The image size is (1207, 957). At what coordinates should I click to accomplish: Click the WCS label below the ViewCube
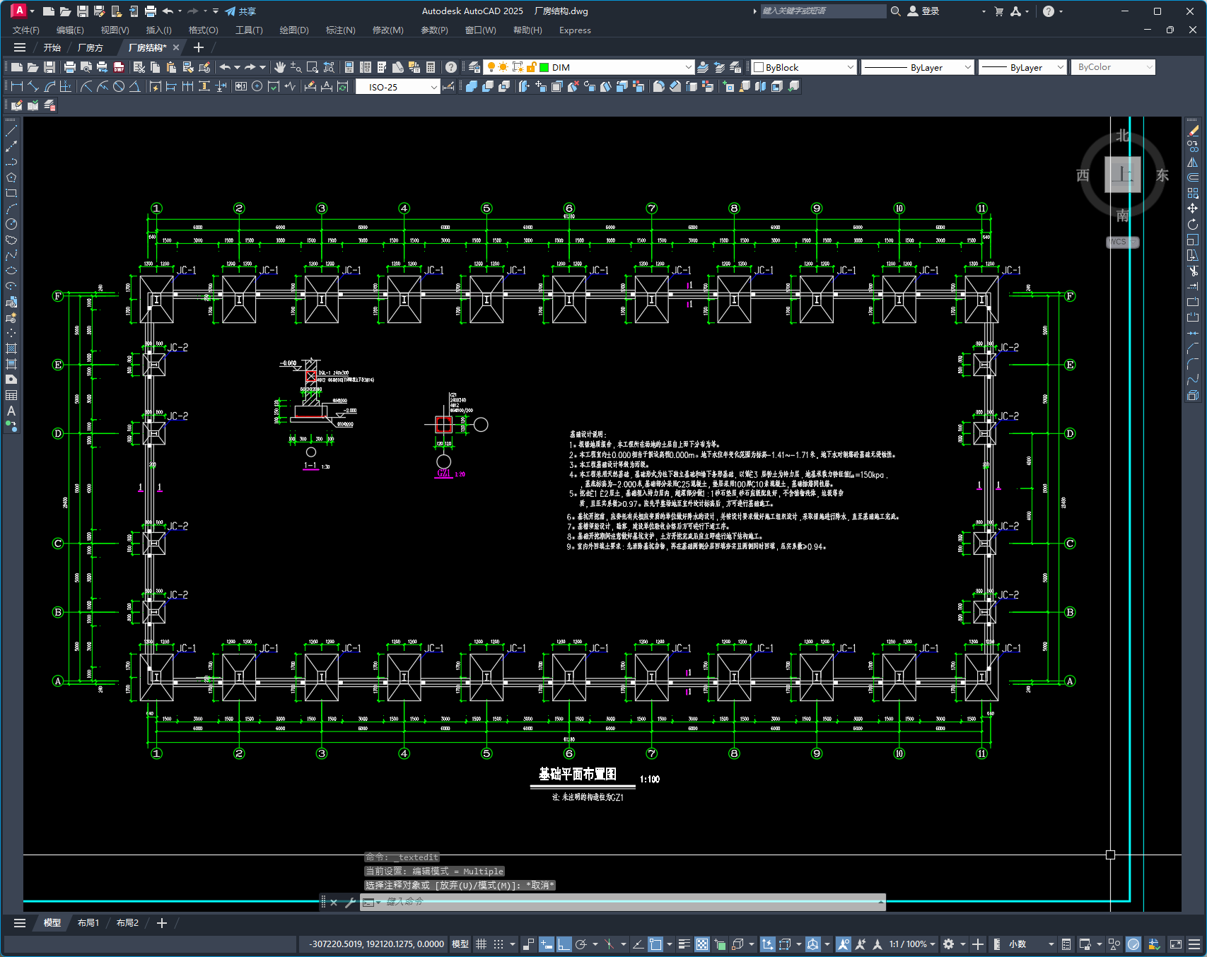click(1122, 242)
